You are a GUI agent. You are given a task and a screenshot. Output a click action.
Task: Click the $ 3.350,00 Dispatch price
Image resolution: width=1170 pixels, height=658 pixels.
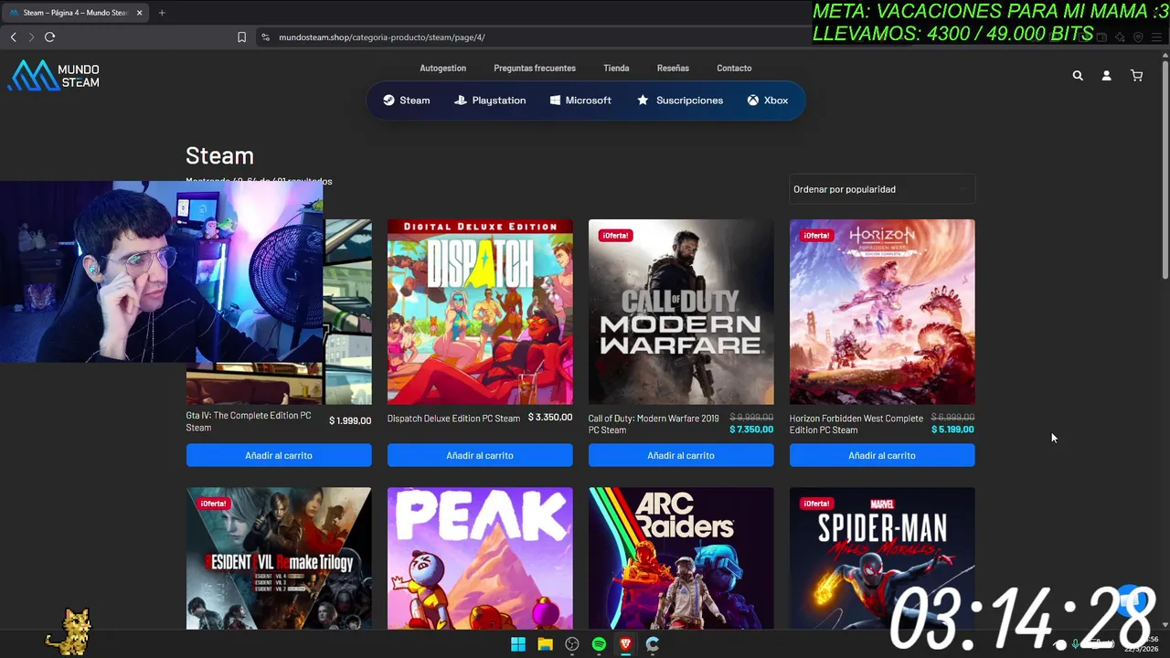(550, 419)
